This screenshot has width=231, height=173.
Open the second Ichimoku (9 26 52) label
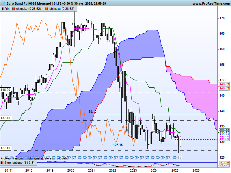pos(62,9)
